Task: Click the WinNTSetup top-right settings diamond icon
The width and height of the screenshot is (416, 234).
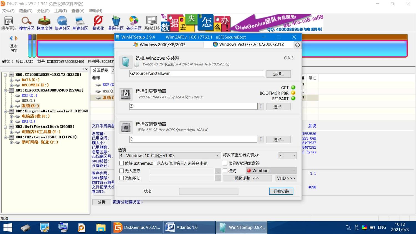Action: point(298,45)
